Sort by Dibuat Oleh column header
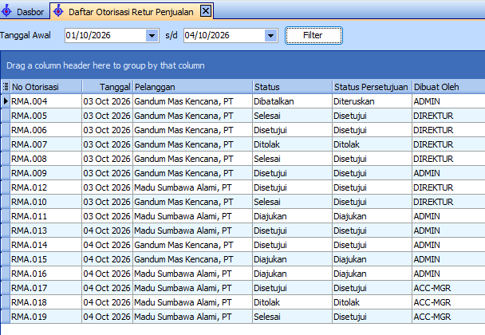 point(448,87)
